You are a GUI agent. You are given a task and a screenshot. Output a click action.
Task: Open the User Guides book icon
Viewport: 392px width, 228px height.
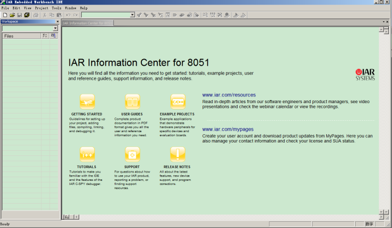(x=132, y=102)
